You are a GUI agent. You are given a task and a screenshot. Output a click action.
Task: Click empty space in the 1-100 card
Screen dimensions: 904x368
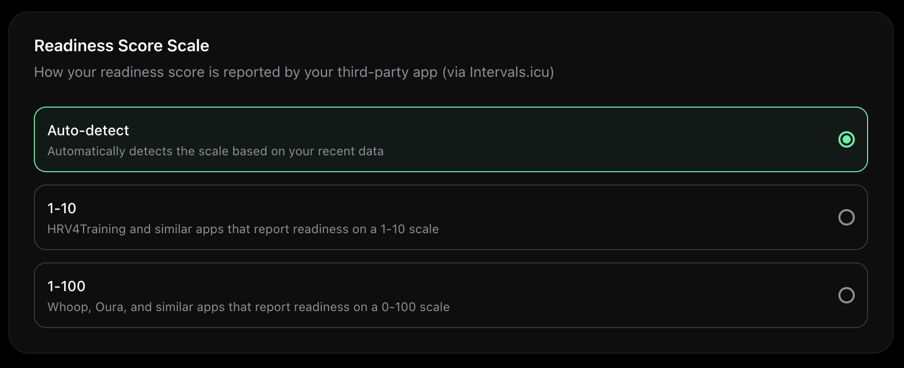click(x=615, y=295)
